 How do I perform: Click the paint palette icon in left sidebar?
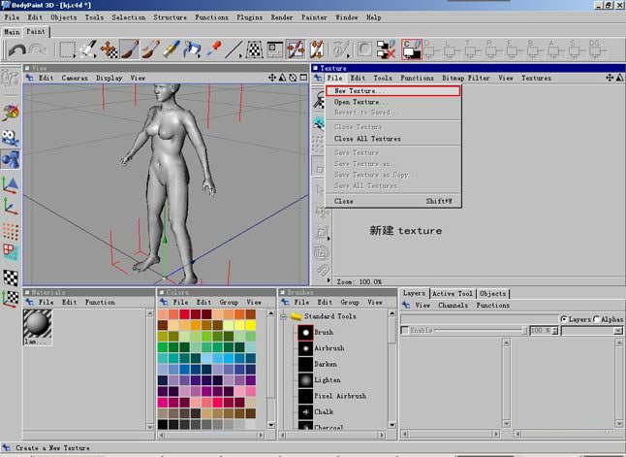pos(11,114)
